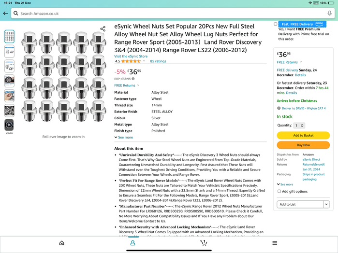338x253 pixels.
Task: Open the 85 ratings link
Action: (x=158, y=61)
